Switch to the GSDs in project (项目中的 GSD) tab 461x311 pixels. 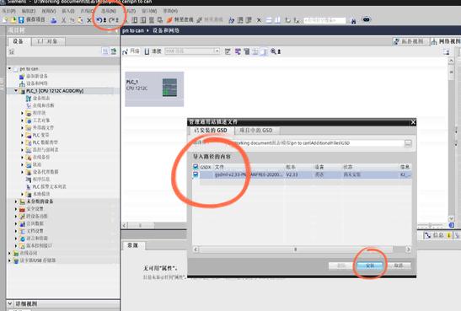click(x=256, y=131)
